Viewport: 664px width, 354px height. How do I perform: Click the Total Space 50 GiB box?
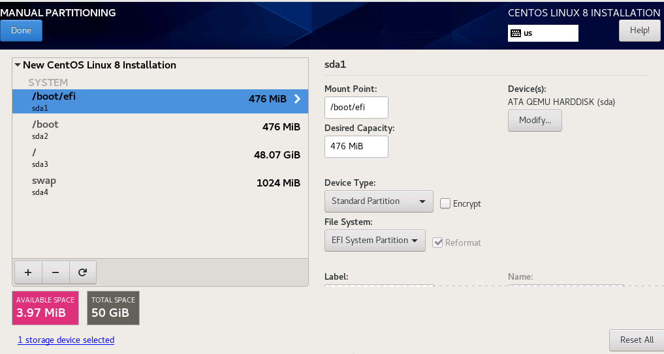[x=113, y=308]
